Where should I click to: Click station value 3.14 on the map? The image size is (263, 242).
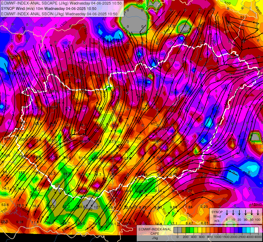158,191
